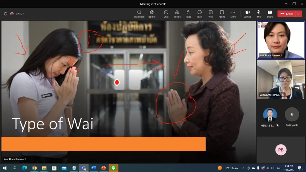Select Kanokkarn Kaewnuch's video tile
The image size is (306, 172).
[x=280, y=40]
